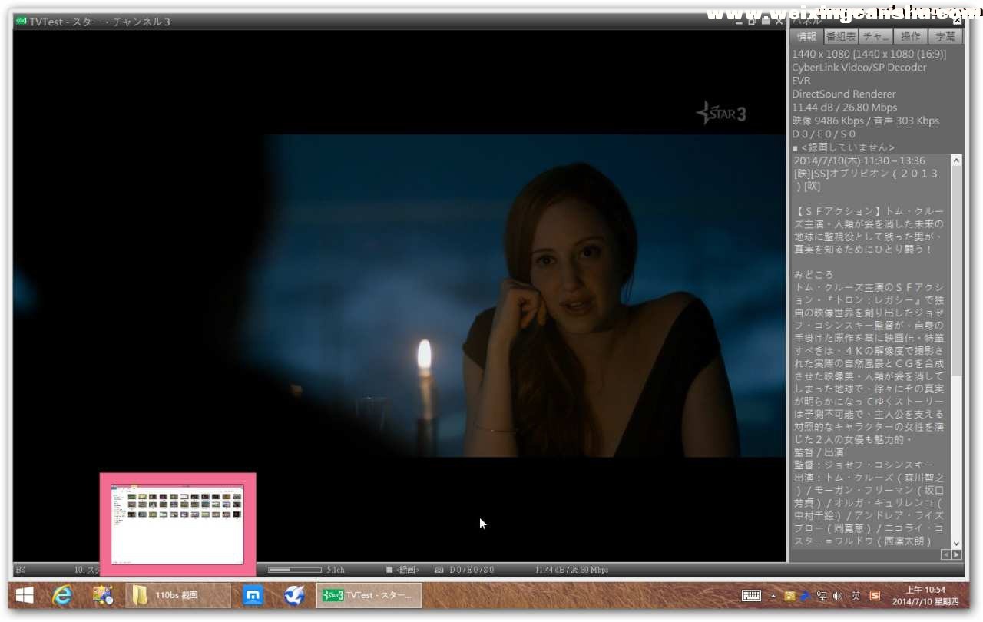Click the program info scrollbar up arrow
Image resolution: width=983 pixels, height=622 pixels.
(956, 160)
